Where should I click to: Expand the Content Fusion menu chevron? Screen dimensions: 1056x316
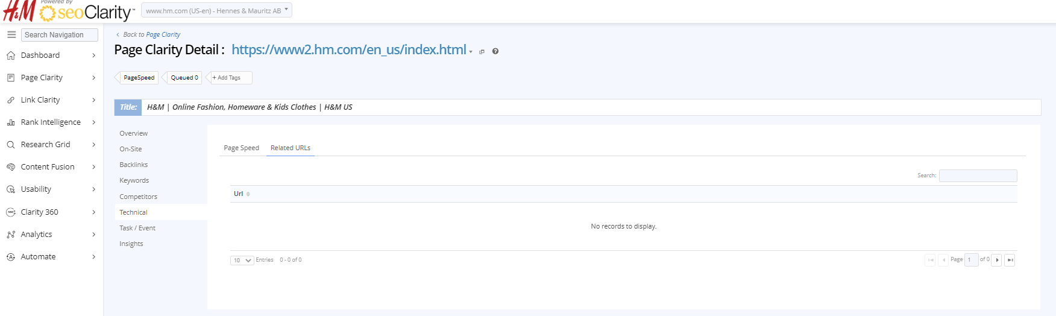pos(93,167)
